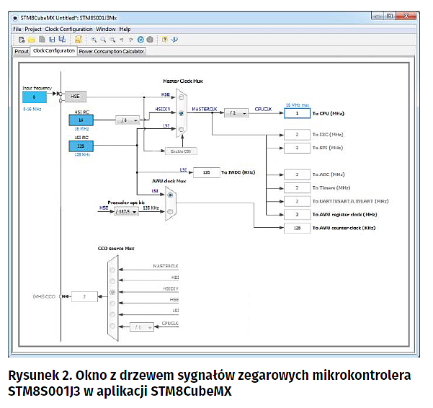Click the first magnifier zoom icon

coord(94,40)
